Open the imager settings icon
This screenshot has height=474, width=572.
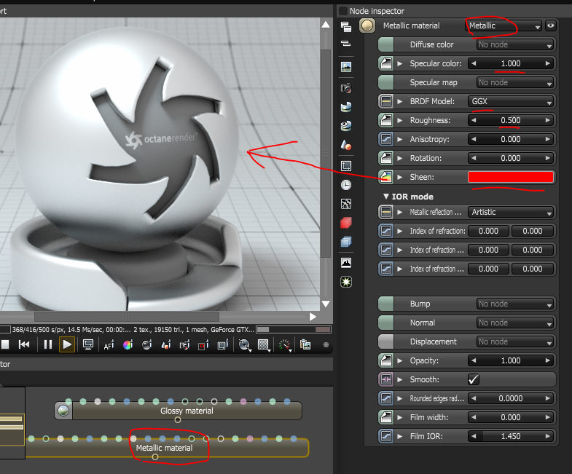346,263
